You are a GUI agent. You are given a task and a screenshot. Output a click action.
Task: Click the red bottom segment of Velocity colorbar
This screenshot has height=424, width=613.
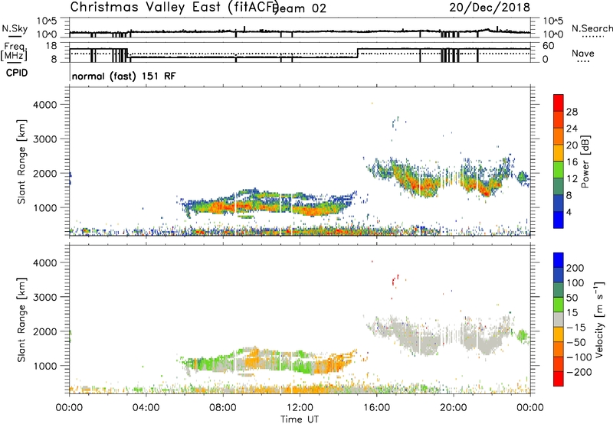point(559,379)
